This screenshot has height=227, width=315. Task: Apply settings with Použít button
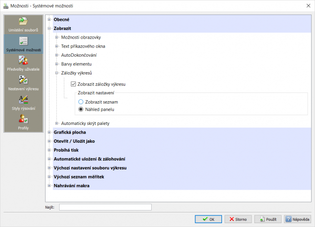coord(268,219)
